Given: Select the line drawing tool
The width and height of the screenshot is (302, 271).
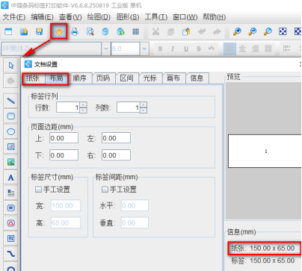Looking at the screenshot, I should tap(10, 101).
